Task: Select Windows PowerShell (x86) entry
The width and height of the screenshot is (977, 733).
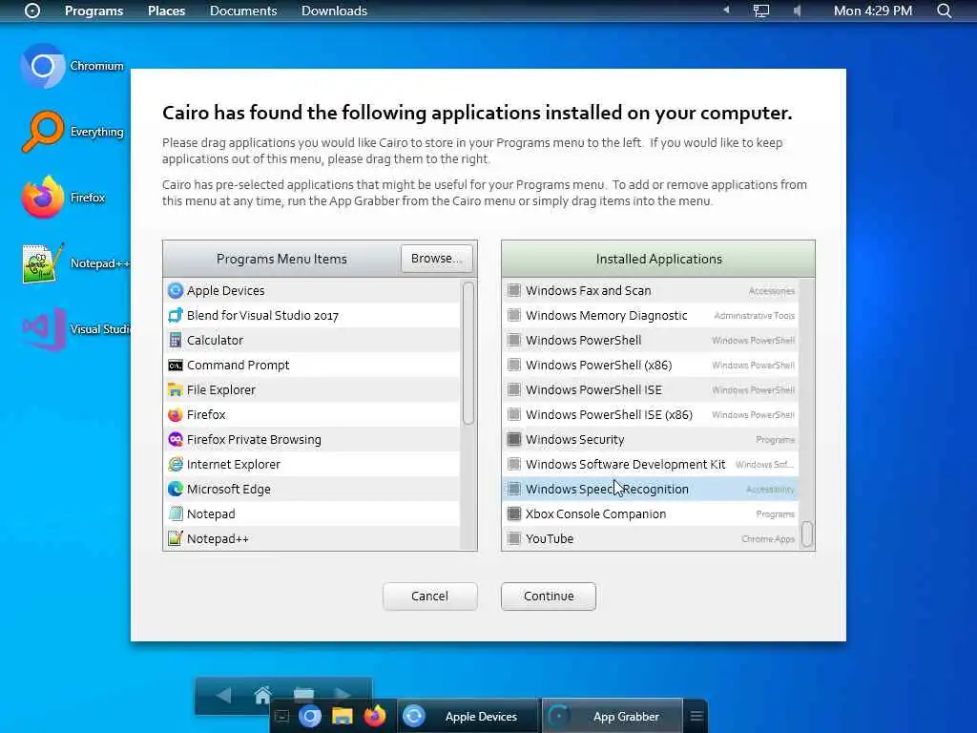Action: [650, 366]
